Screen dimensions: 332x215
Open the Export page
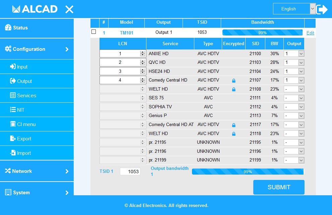[37, 139]
